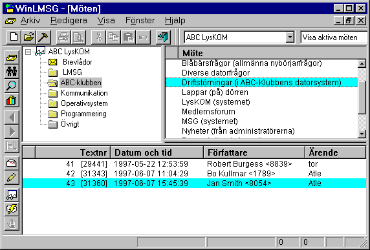Click the pencil write icon in sidebar
This screenshot has height=250, width=370.
coord(12,178)
